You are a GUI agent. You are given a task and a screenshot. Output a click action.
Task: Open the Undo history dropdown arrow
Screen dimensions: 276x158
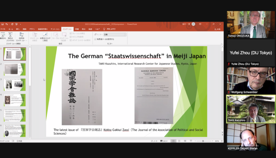tap(9, 24)
